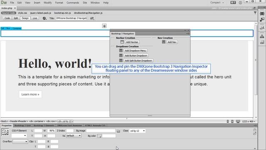The width and height of the screenshot is (266, 150).
Task: Click the info circle icon in title bar
Action: pyautogui.click(x=240, y=2)
